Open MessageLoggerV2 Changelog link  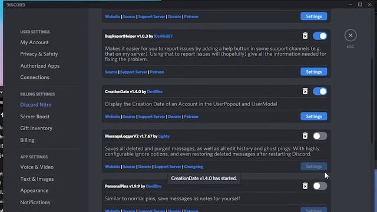[x=194, y=167]
